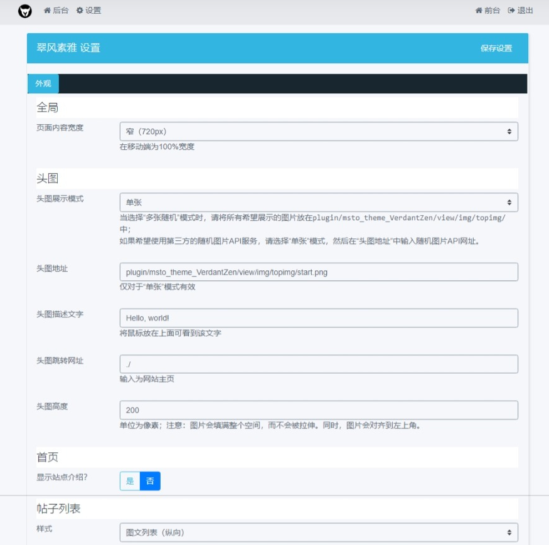549x545 pixels.
Task: Switch to the 外观 tab
Action: [x=43, y=83]
